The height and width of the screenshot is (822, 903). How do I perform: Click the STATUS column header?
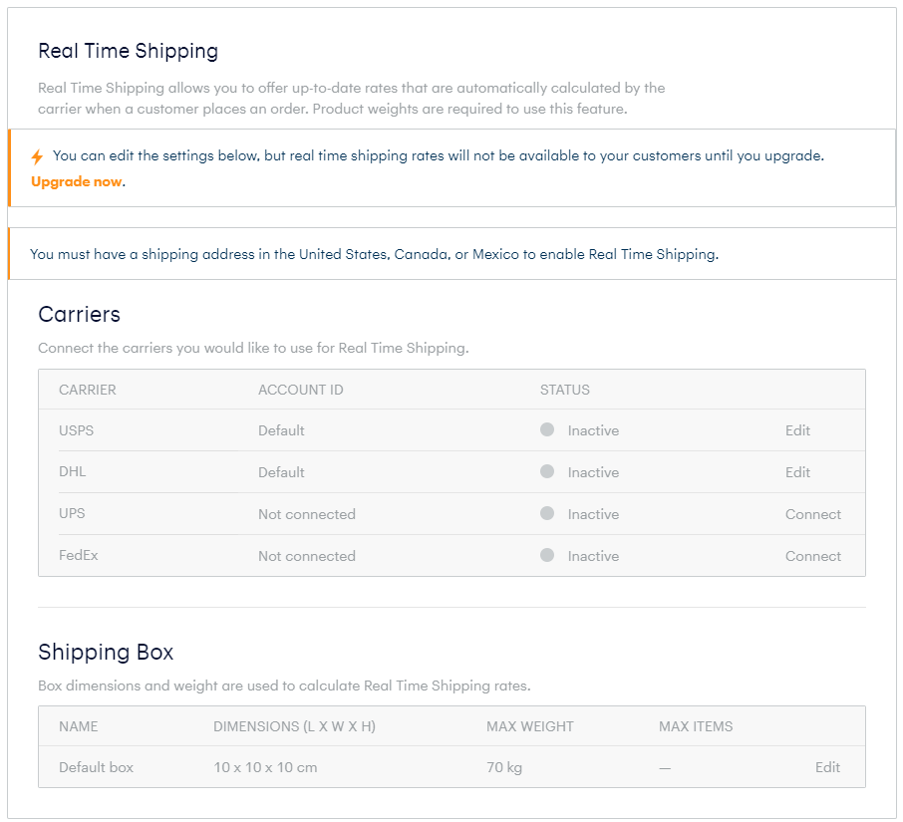[x=565, y=390]
